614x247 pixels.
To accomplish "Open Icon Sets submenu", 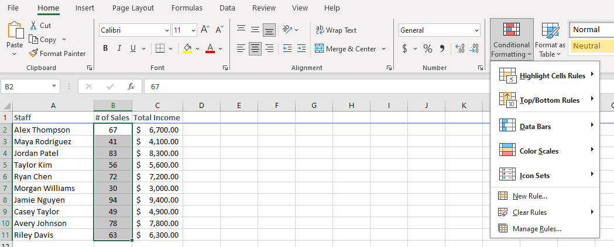I will coord(545,175).
